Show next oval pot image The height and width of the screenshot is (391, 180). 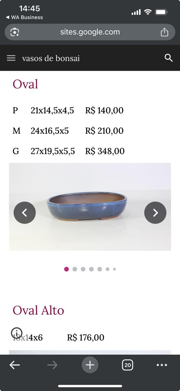coord(155,213)
